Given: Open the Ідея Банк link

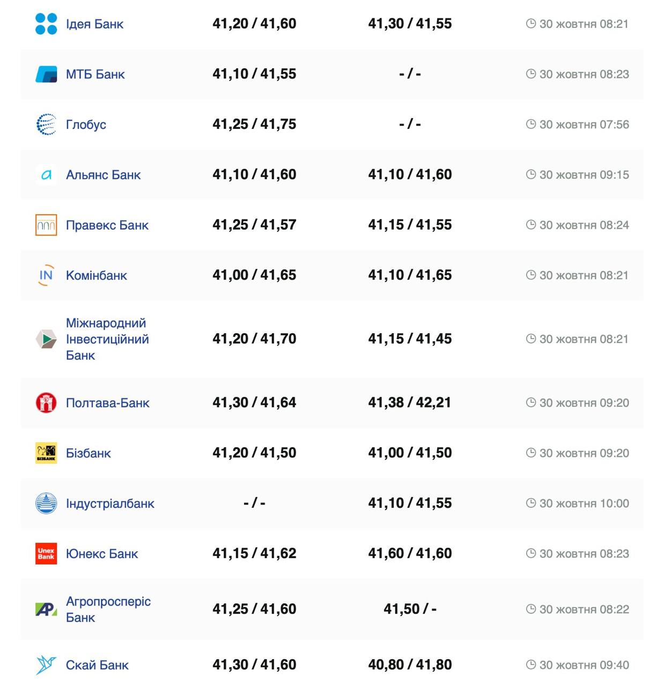Looking at the screenshot, I should pos(94,24).
